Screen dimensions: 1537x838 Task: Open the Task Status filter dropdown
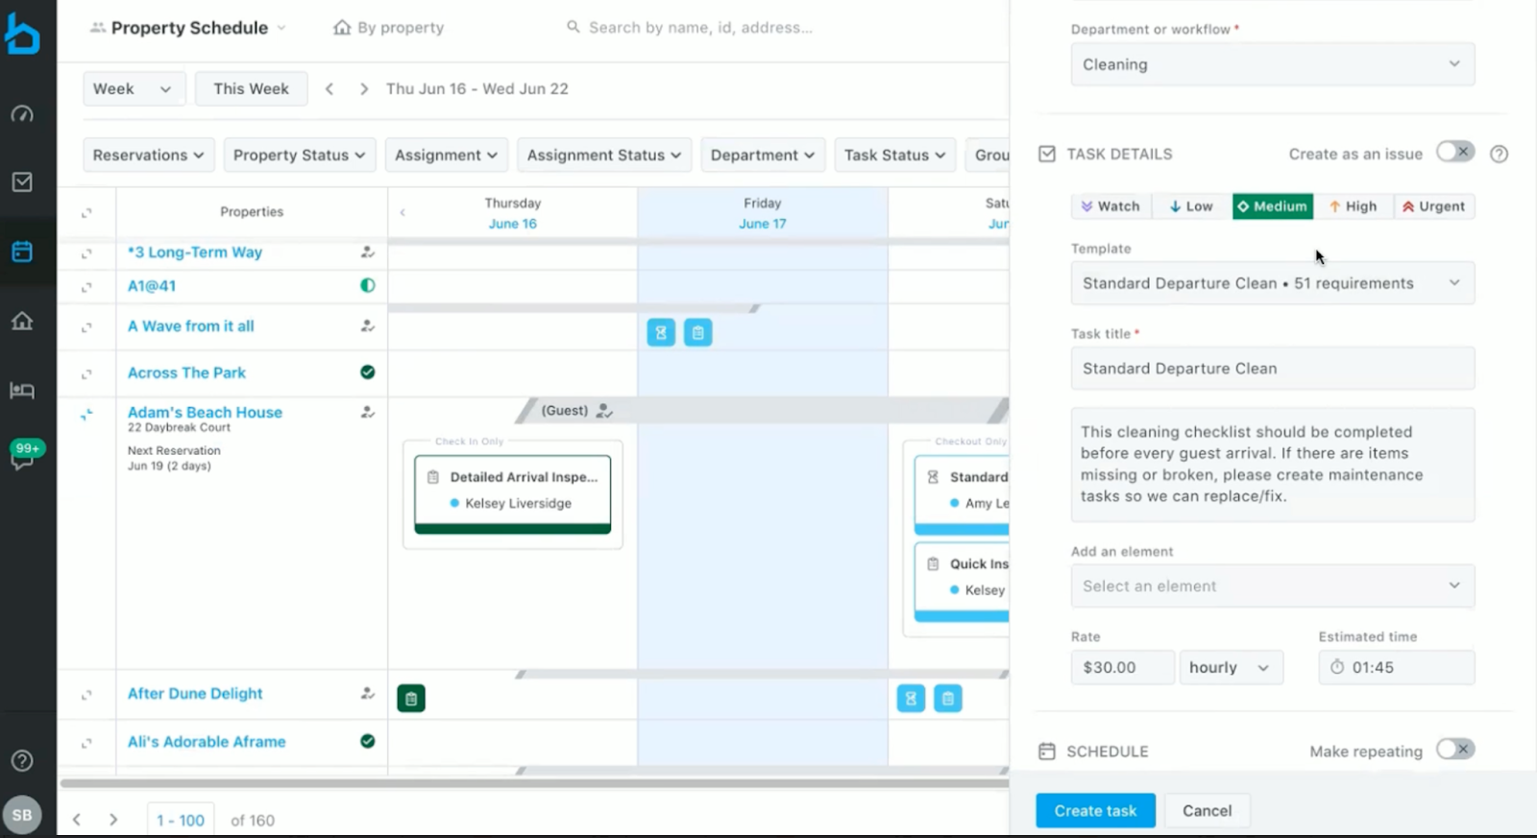pos(894,156)
